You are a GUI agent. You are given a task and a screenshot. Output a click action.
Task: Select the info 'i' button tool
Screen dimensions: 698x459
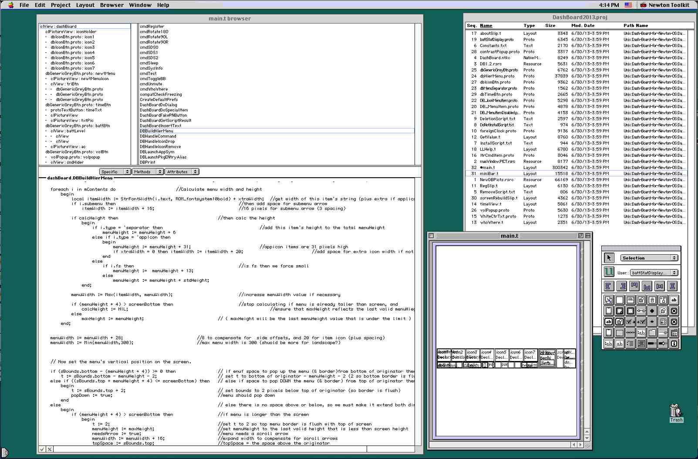point(674,344)
